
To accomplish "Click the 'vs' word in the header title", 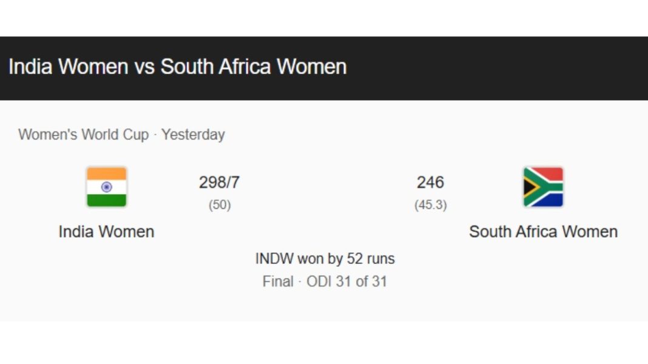I will coord(144,67).
